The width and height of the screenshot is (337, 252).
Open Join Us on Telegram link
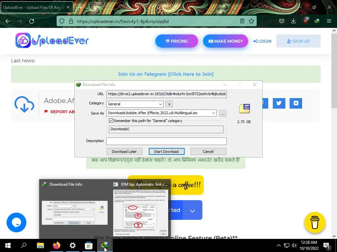(x=166, y=74)
